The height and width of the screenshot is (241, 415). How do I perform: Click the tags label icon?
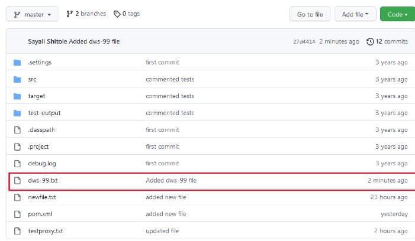[117, 14]
